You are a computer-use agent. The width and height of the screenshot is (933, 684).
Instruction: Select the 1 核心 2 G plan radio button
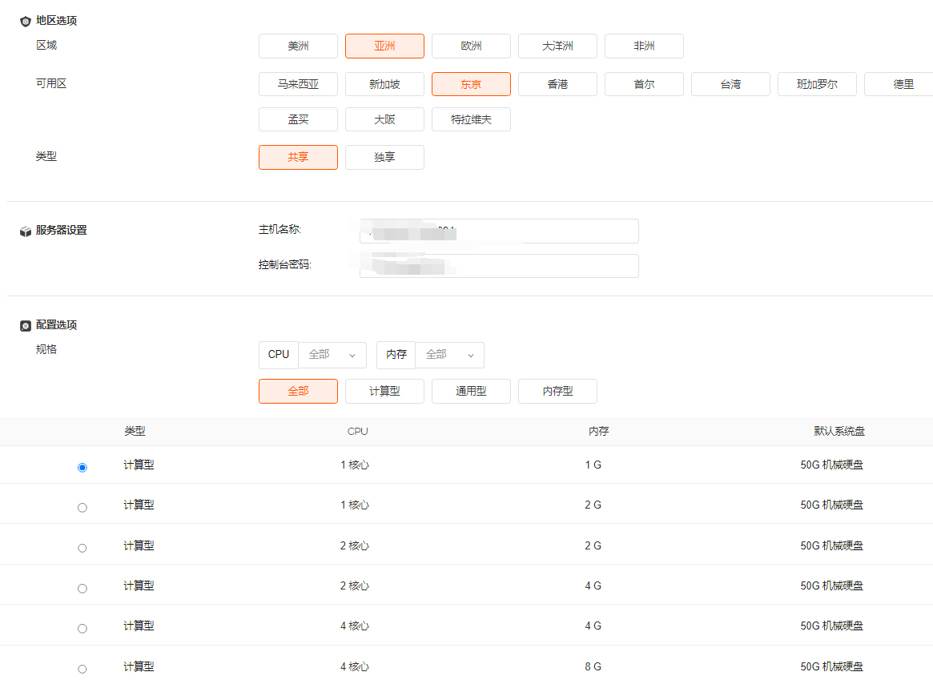coord(82,507)
